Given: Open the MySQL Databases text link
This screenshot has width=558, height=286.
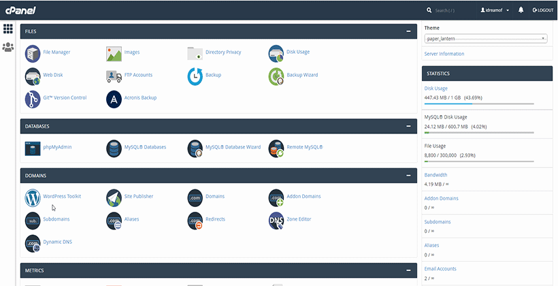Looking at the screenshot, I should (145, 146).
